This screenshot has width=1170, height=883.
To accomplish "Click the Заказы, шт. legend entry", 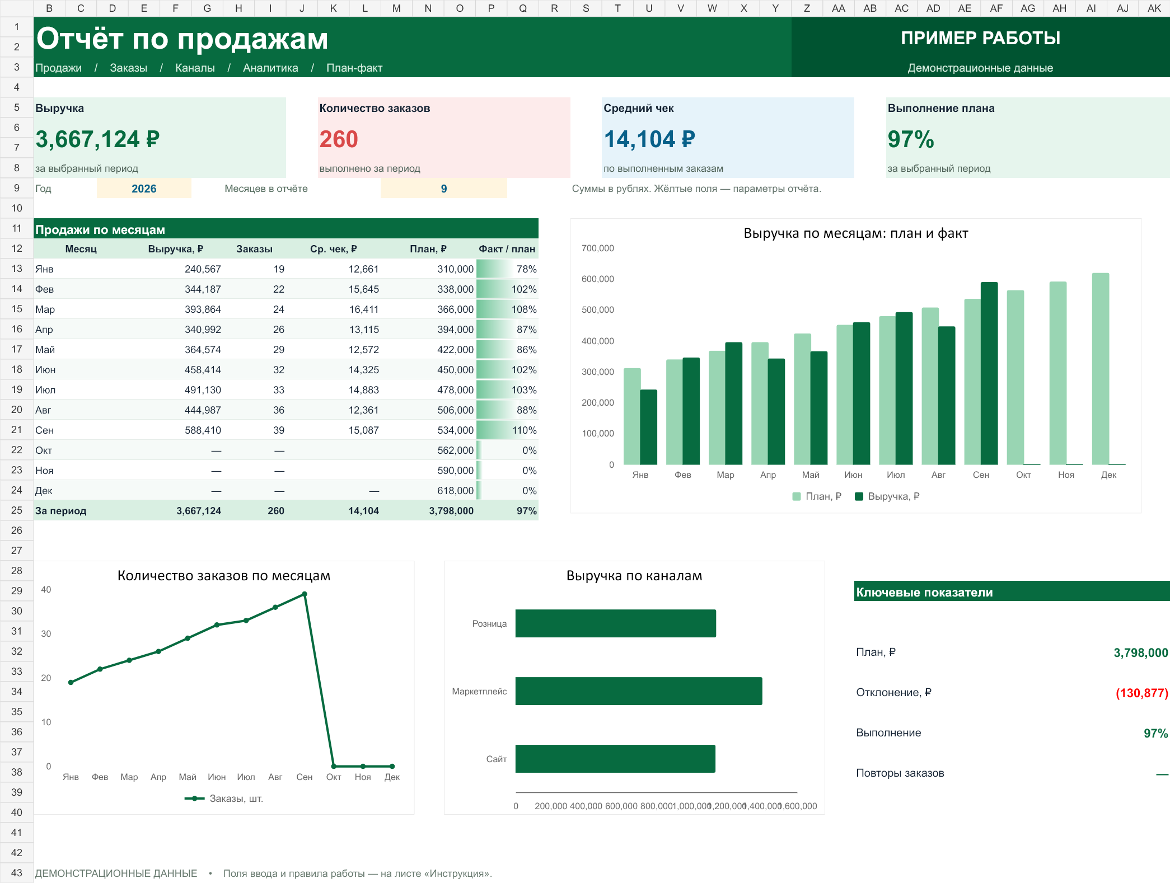I will (x=224, y=799).
